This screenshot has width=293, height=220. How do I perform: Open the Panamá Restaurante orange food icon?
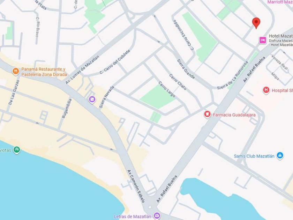click(16, 71)
